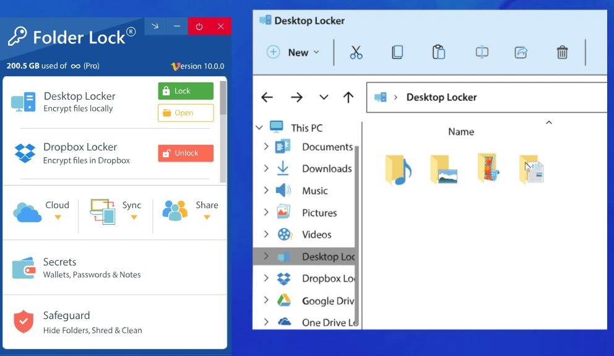Select One Drive Locker in navigation tree
This screenshot has width=614, height=356.
tap(330, 323)
